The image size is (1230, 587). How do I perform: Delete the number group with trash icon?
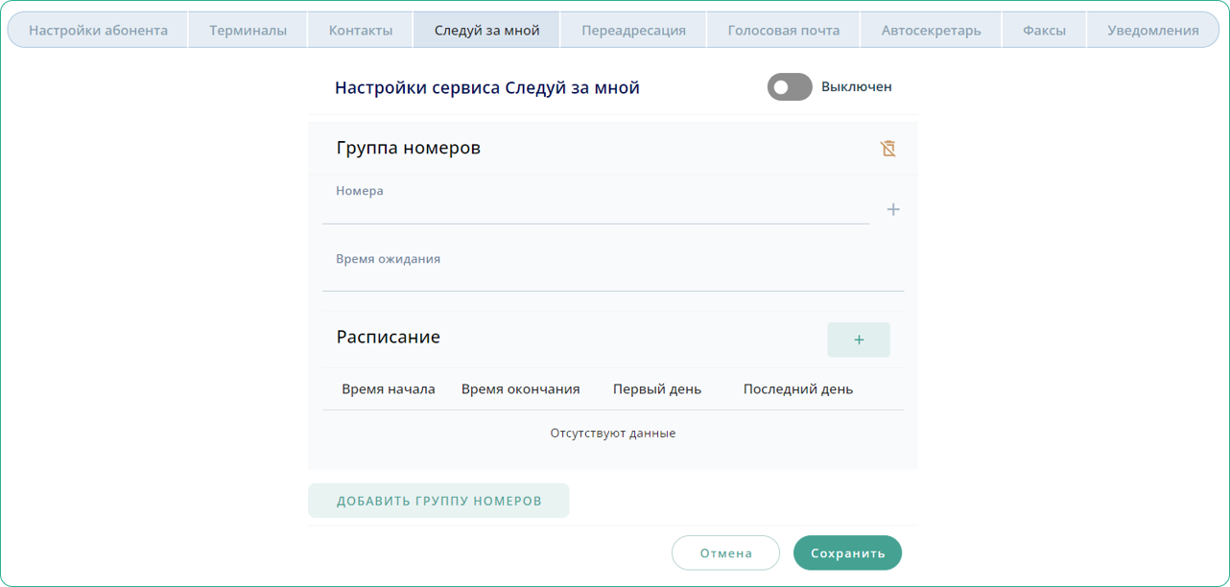point(887,149)
